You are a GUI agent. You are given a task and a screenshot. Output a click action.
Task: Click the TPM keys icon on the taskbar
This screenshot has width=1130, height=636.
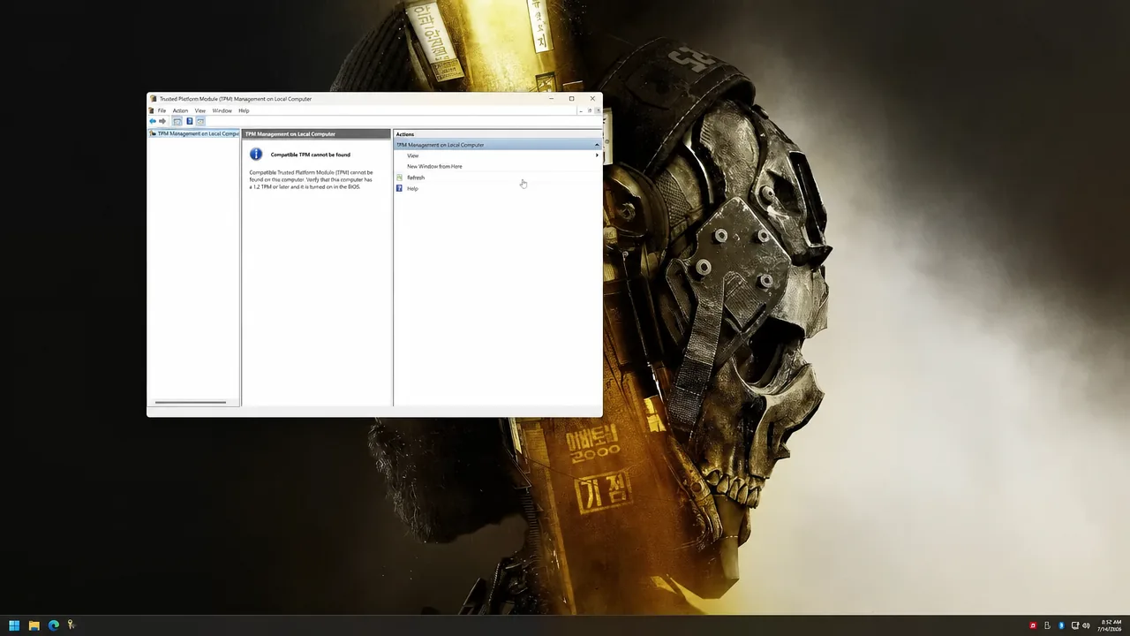click(72, 625)
